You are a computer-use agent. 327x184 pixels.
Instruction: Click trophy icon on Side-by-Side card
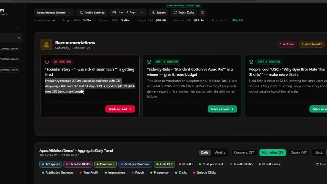coord(149,62)
